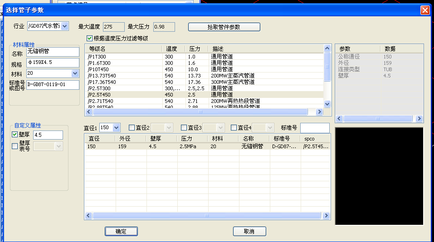
Task: Check the 直径2 checkbox
Action: coord(132,128)
